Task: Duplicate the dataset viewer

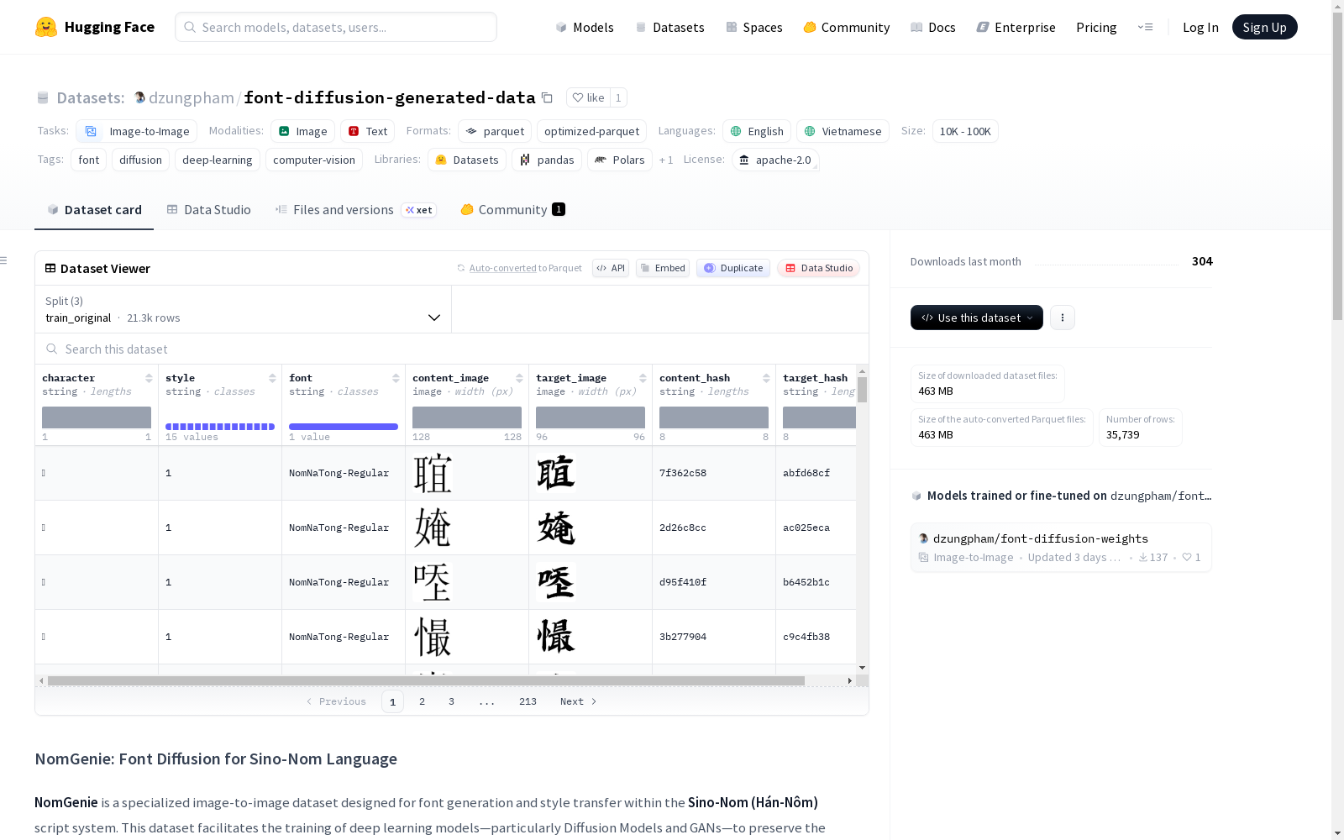Action: [733, 268]
